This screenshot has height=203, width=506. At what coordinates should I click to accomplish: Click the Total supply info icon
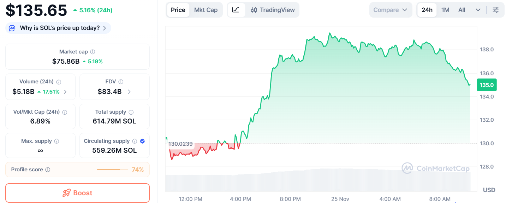[x=131, y=112]
